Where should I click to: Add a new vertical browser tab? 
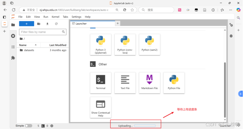click(4, 31)
